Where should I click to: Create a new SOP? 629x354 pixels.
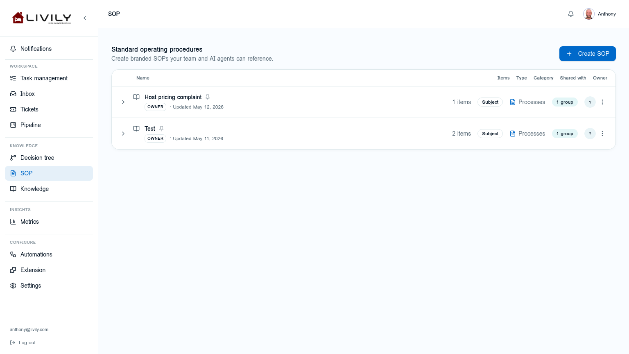pyautogui.click(x=588, y=54)
